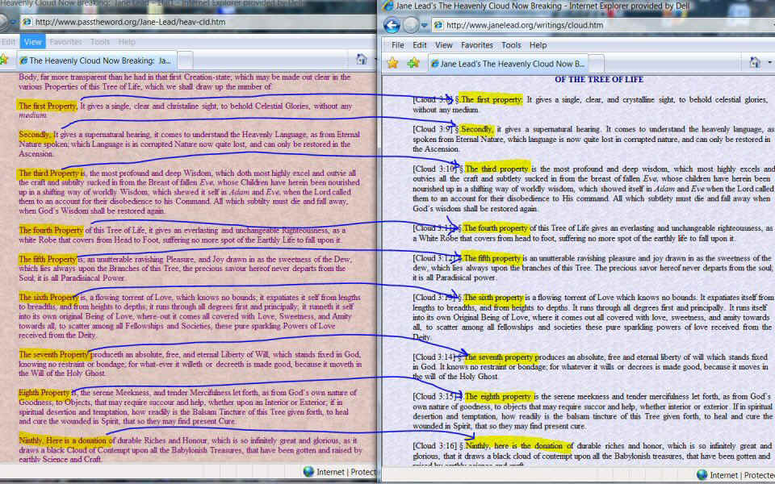This screenshot has height=484, width=775.
Task: Go back in the janelead.org window
Action: [392, 25]
